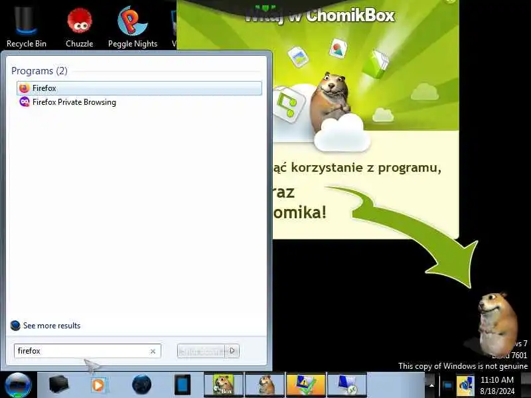Click the Windows Start orb
This screenshot has width=531, height=398.
click(x=18, y=385)
